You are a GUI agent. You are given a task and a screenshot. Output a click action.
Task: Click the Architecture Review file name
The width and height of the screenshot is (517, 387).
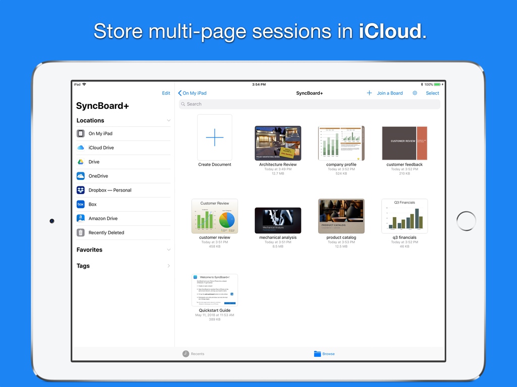click(x=278, y=165)
